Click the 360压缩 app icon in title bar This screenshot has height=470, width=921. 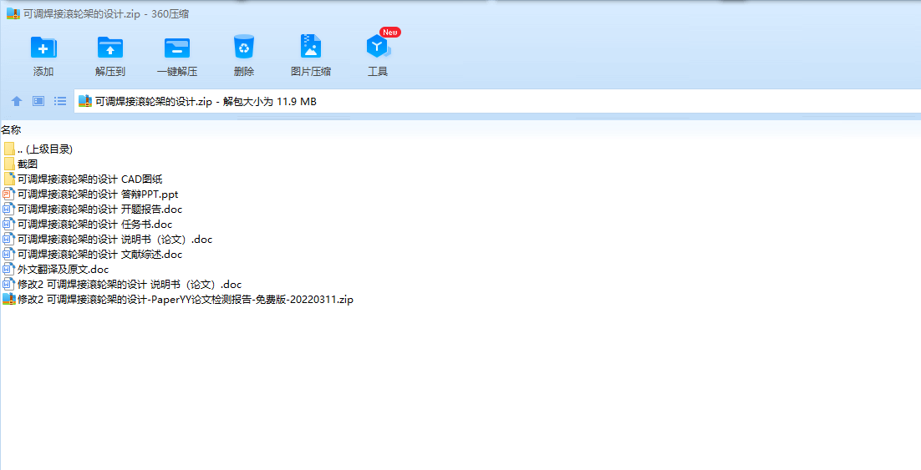click(x=13, y=13)
